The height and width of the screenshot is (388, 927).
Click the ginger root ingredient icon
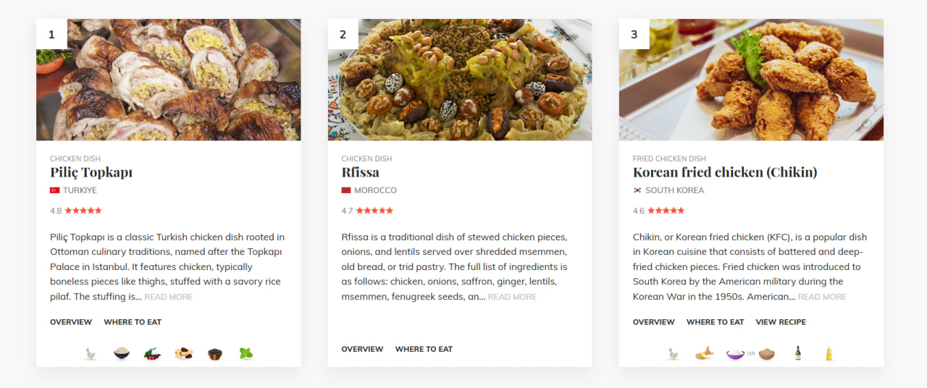pos(704,354)
